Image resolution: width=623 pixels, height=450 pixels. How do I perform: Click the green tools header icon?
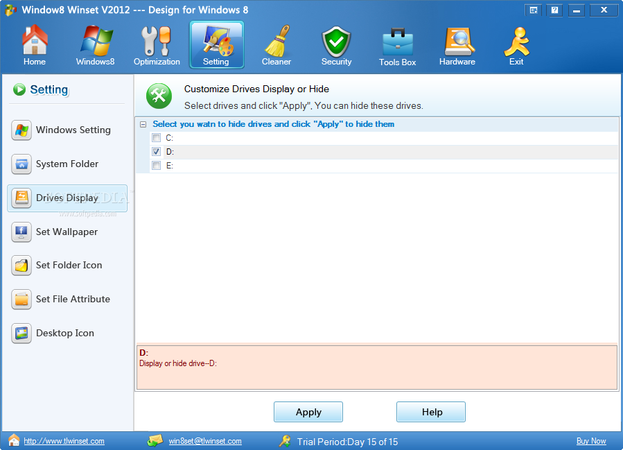pos(159,96)
